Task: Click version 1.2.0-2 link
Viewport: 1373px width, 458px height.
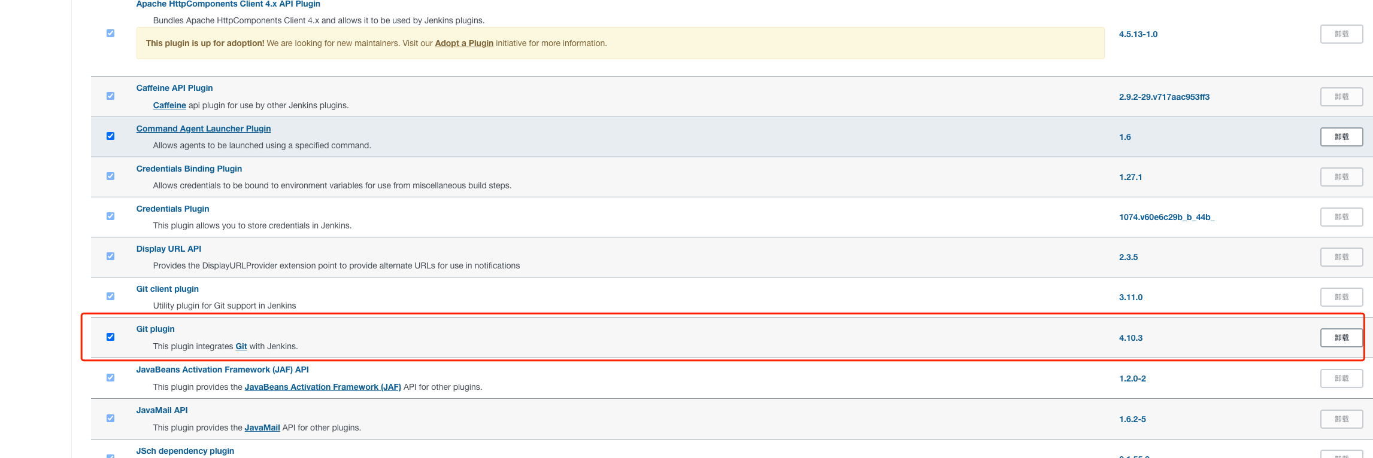Action: click(1133, 378)
